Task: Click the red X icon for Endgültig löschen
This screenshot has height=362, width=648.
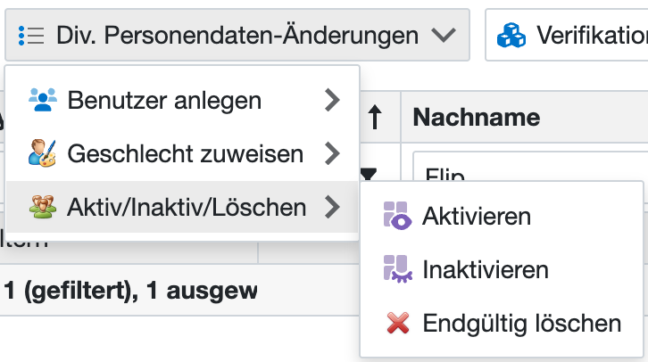Action: [x=398, y=323]
